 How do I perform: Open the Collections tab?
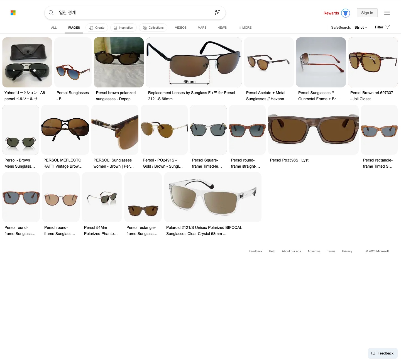153,28
